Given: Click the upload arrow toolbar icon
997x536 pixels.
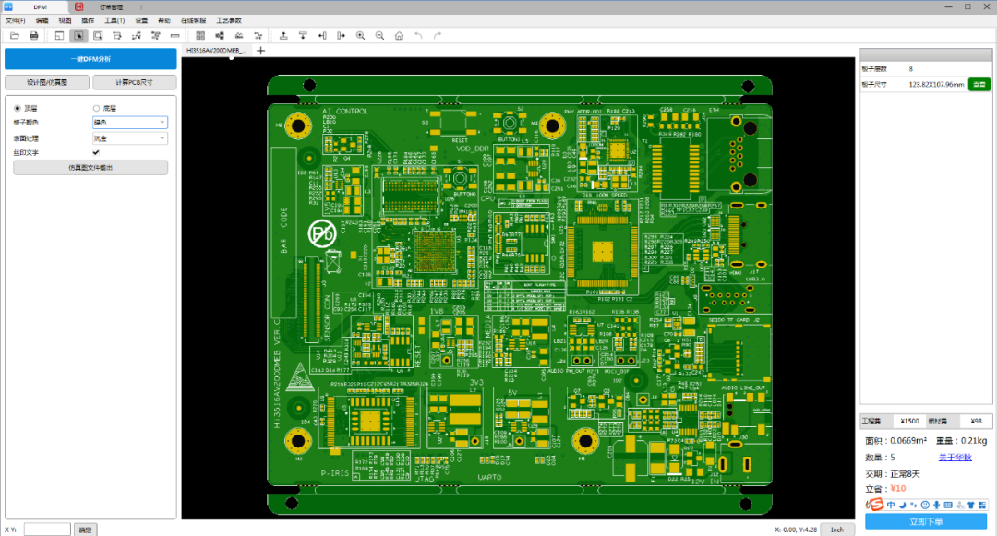Looking at the screenshot, I should (283, 36).
